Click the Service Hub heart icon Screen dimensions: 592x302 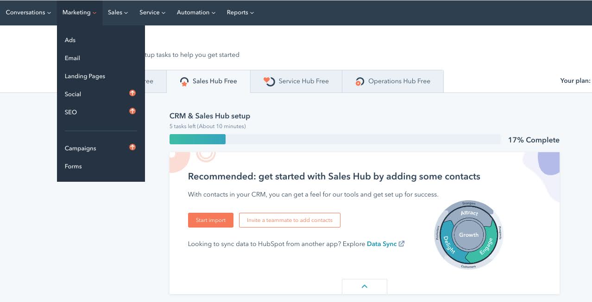[269, 81]
